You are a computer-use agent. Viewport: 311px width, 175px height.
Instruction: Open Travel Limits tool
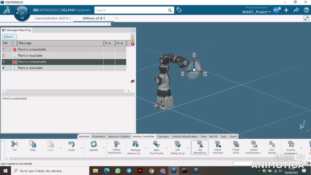tap(236, 147)
